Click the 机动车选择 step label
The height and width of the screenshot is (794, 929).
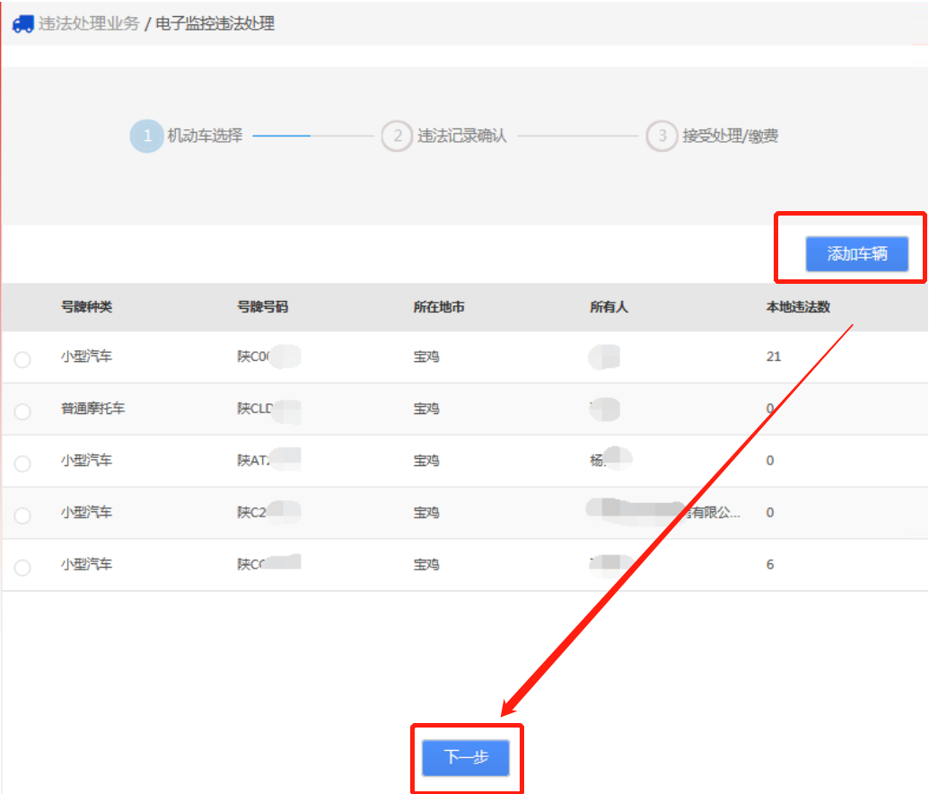(x=205, y=137)
